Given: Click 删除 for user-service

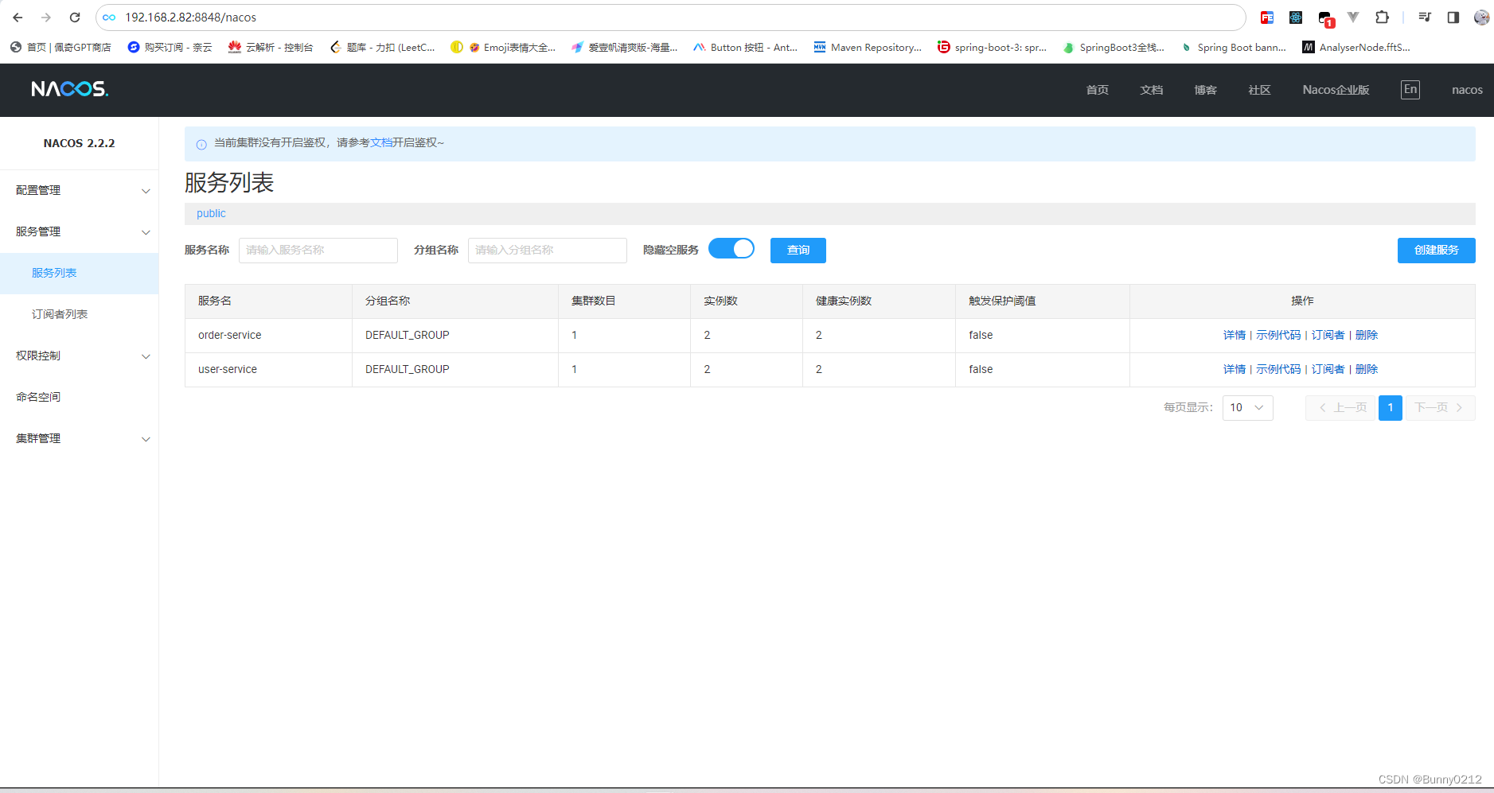Looking at the screenshot, I should click(1367, 369).
